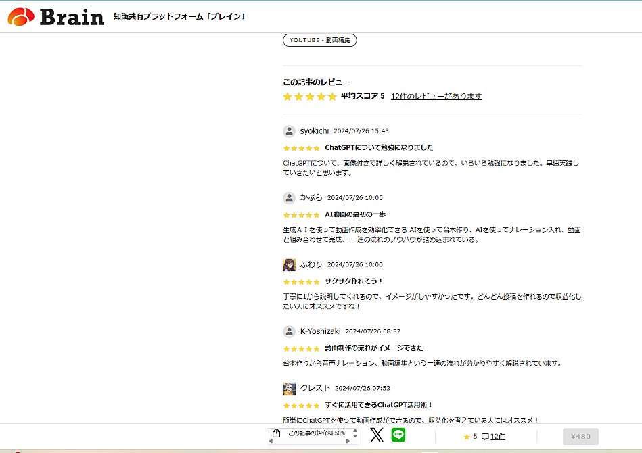The height and width of the screenshot is (453, 642).
Task: Click the up arrow of the 紹介料 box scroller
Action: click(x=355, y=431)
